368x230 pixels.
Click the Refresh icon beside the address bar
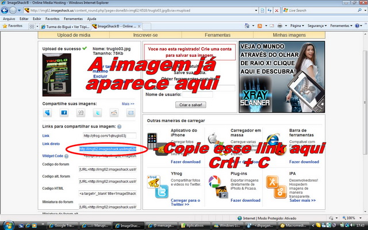270,10
